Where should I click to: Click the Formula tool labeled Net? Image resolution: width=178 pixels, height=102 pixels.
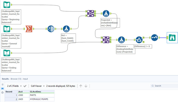tap(66, 29)
